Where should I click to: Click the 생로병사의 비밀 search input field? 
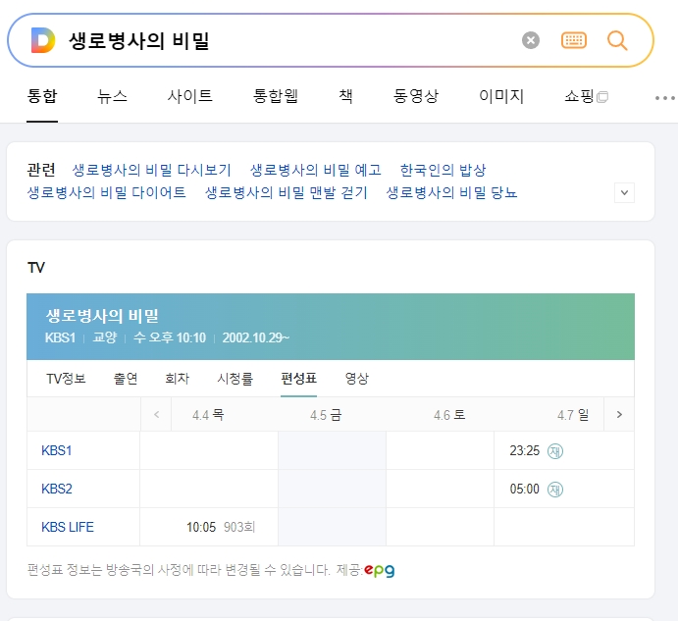(x=289, y=40)
